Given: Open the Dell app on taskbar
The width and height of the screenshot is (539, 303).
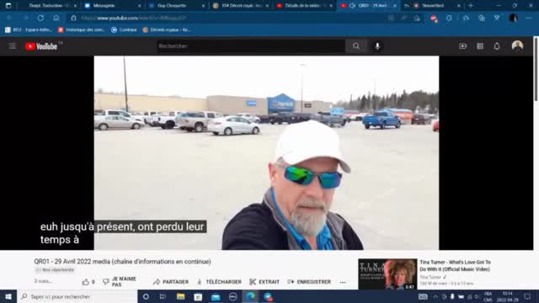Looking at the screenshot, I should point(233,296).
